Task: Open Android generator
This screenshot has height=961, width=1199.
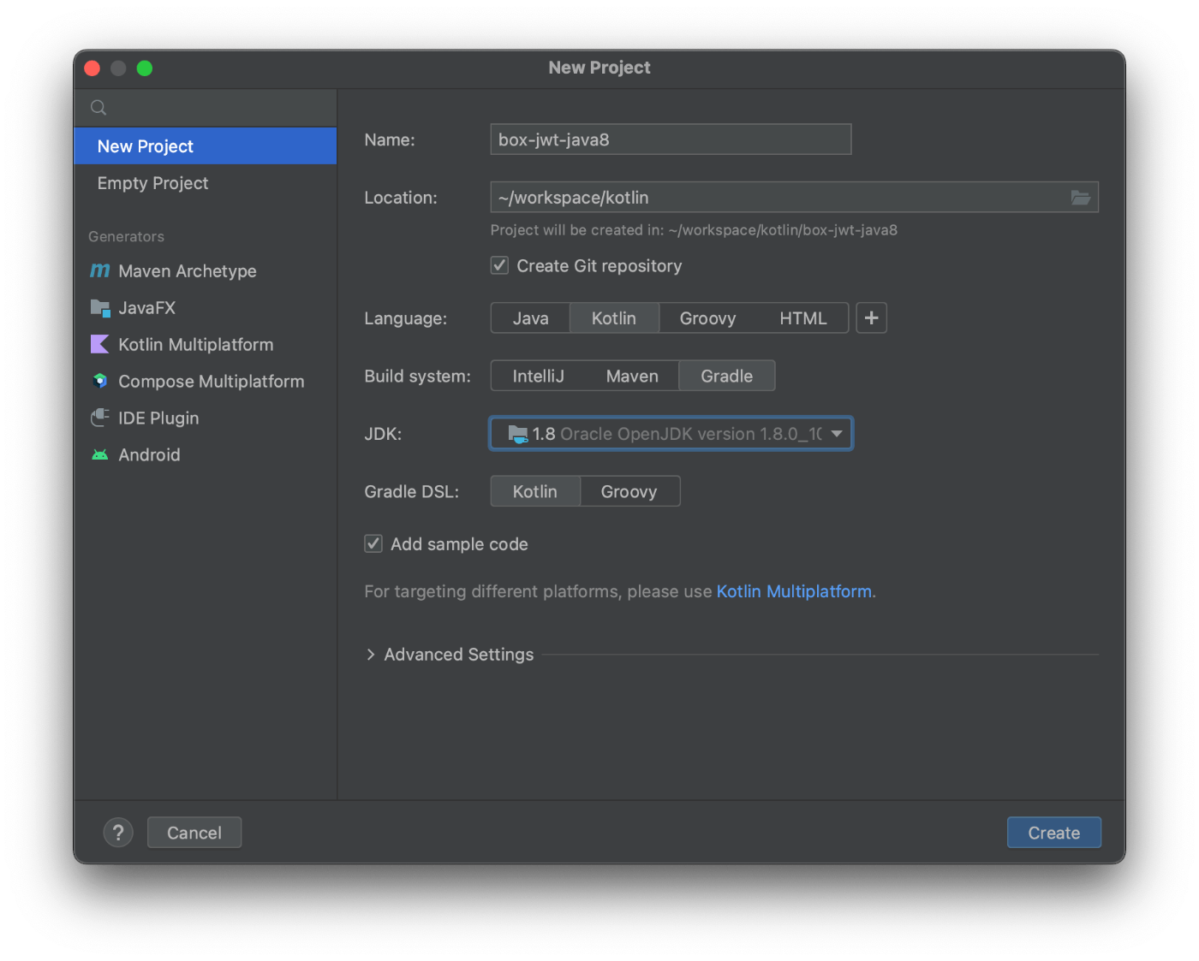Action: (206, 455)
